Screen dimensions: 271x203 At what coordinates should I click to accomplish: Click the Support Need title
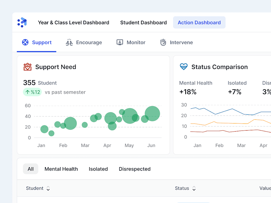coord(56,67)
